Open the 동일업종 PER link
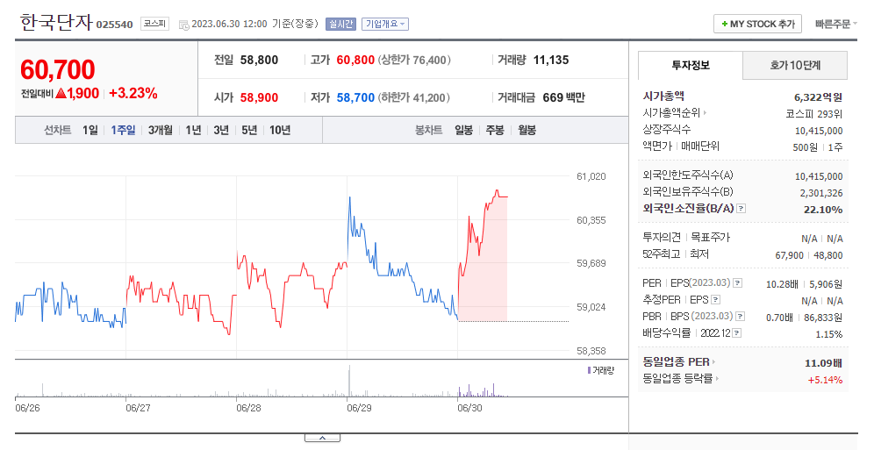Viewport: 874px width, 450px height. pyautogui.click(x=677, y=362)
